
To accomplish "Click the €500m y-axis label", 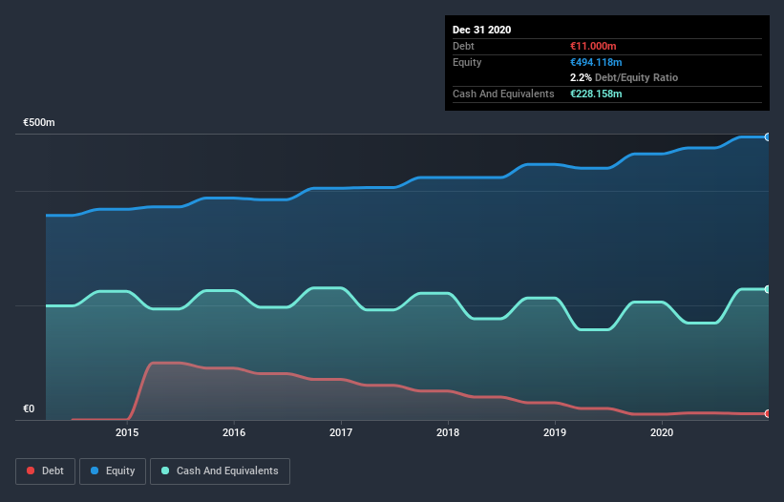I will click(39, 122).
